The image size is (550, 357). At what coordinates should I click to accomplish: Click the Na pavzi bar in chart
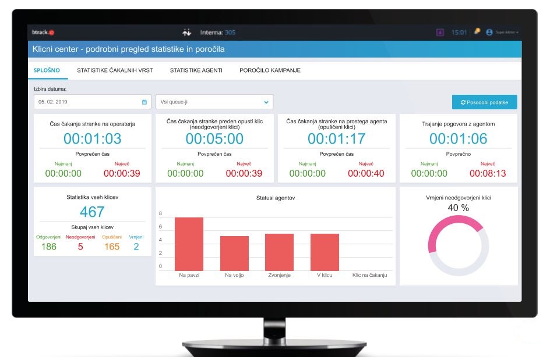(189, 244)
